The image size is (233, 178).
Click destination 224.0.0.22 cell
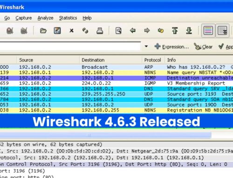click(x=96, y=83)
